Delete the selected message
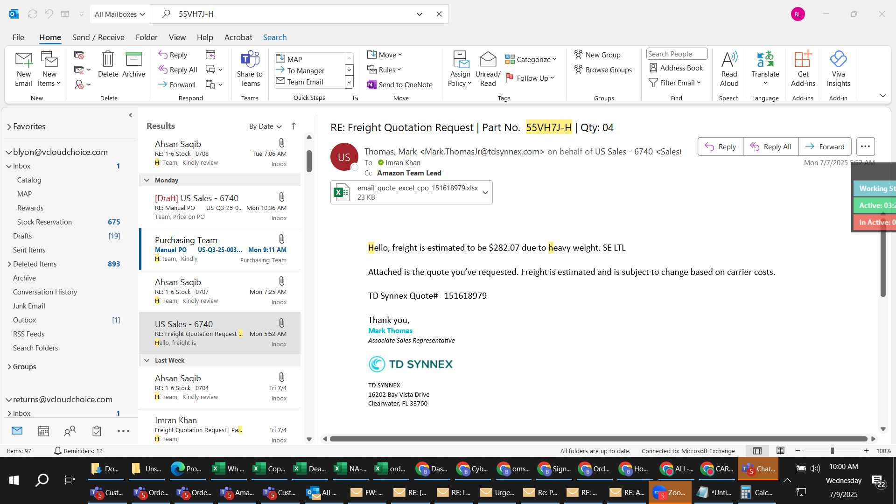The image size is (896, 504). coord(108,64)
